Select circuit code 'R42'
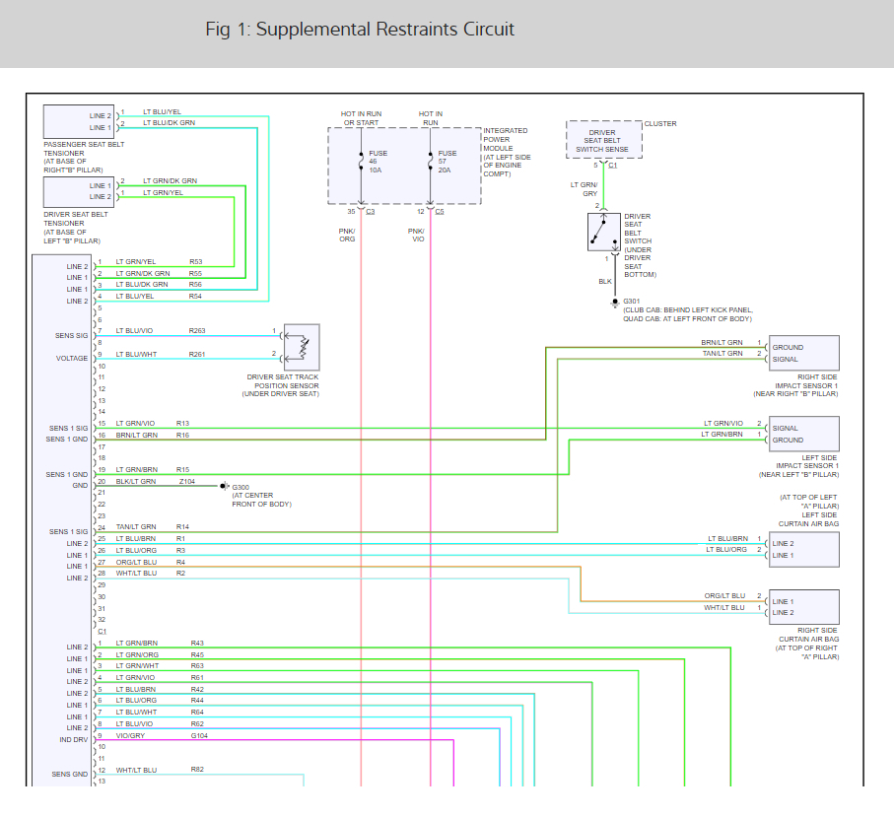The height and width of the screenshot is (817, 894). click(197, 689)
